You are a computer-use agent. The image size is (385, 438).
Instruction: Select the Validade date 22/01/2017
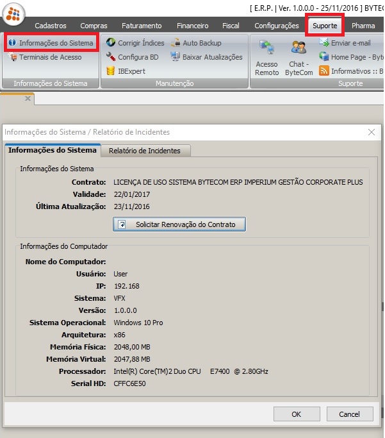click(132, 194)
